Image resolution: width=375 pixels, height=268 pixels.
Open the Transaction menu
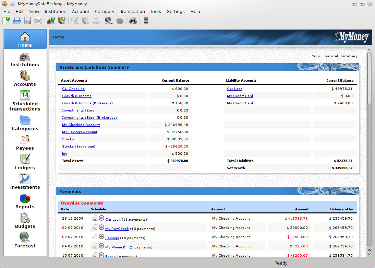132,12
